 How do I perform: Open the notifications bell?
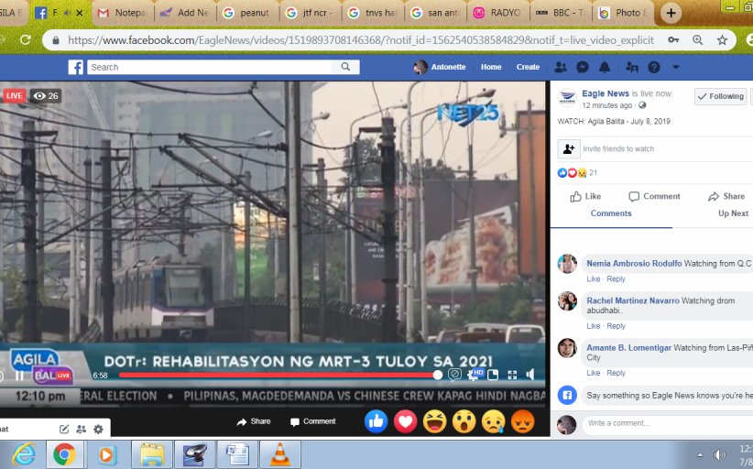(x=605, y=68)
